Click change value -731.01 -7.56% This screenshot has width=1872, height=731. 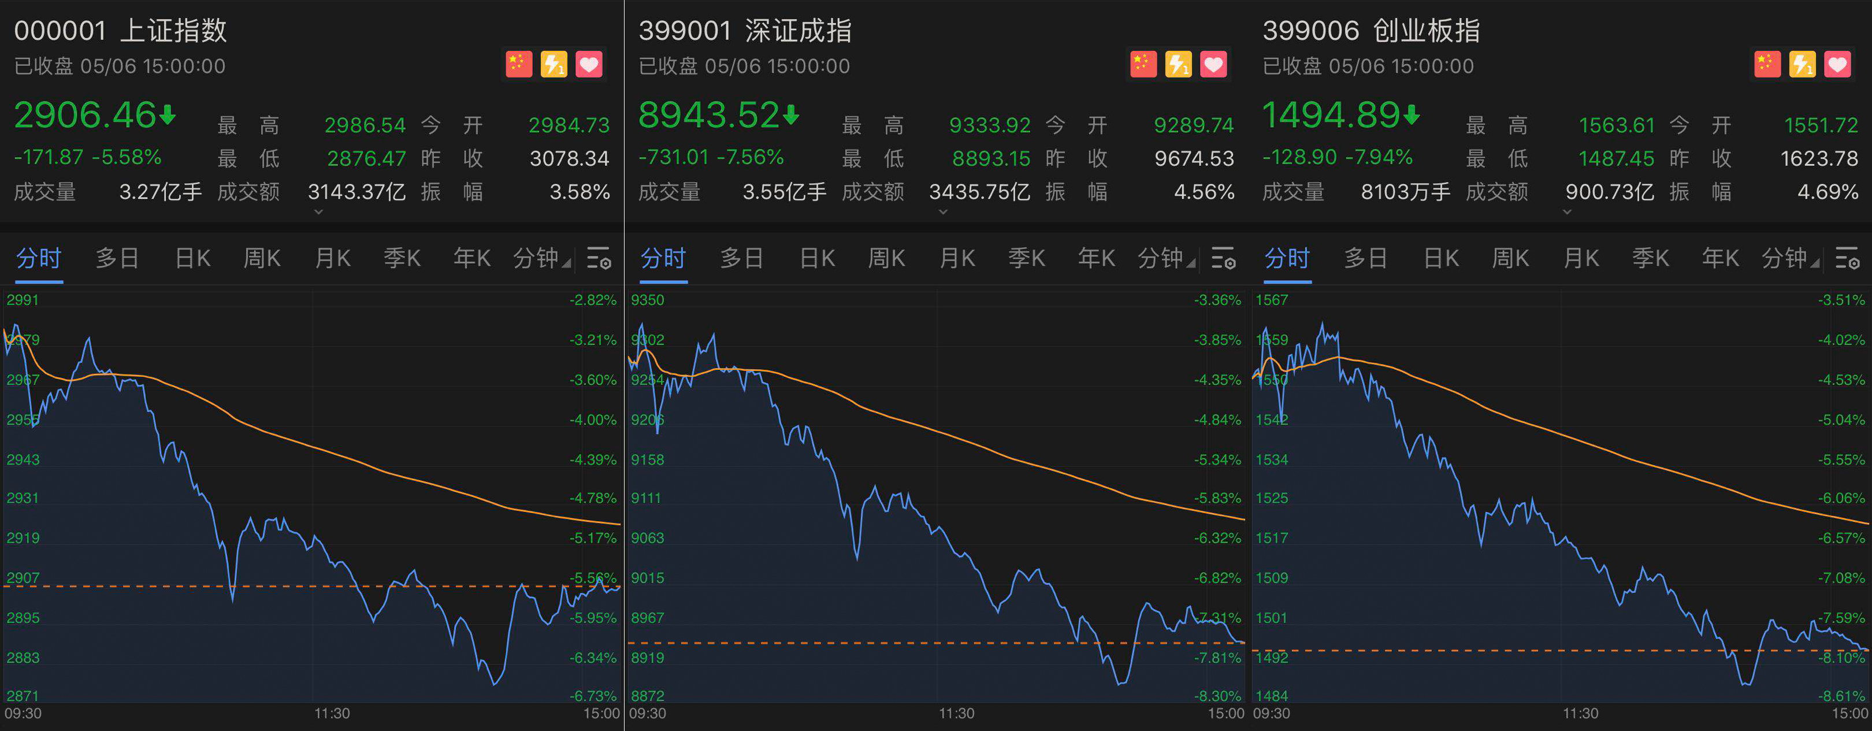pyautogui.click(x=711, y=157)
